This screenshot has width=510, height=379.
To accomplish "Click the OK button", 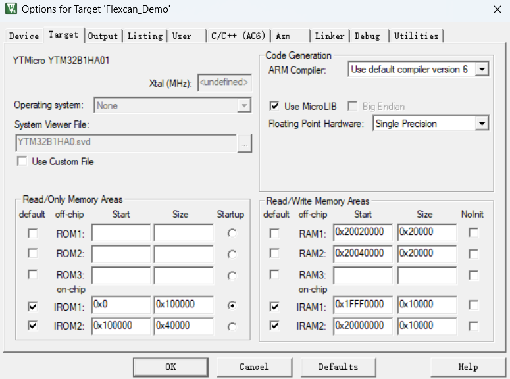I will (170, 367).
